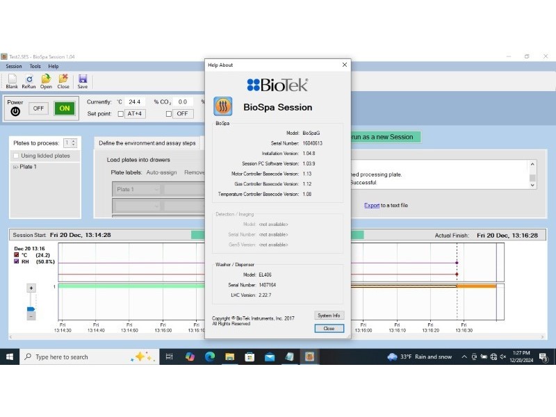Screen dimensions: 556x417
Task: Toggle the RH trace checkbox in legend
Action: point(17,262)
